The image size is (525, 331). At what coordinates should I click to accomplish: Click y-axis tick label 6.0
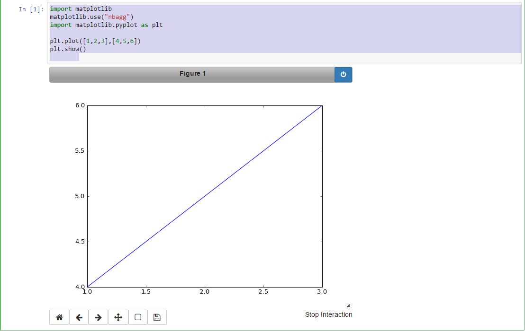click(80, 105)
